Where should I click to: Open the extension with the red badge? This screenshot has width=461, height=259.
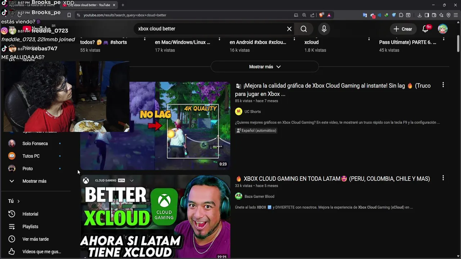tap(372, 15)
